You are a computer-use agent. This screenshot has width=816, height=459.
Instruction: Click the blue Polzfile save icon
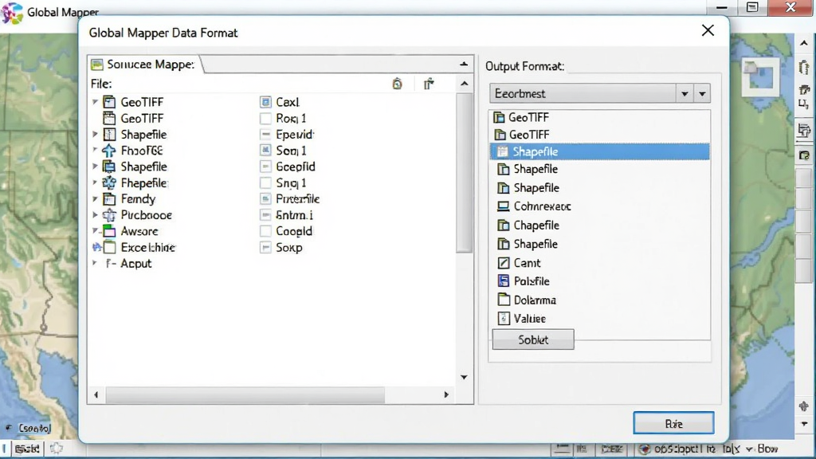[503, 281]
